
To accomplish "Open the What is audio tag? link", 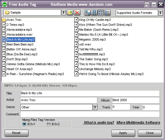I will point(99,123).
